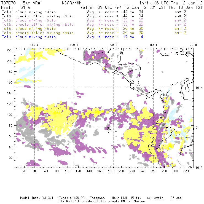Click the "Fcst: 21 h" forecast hour label
204x204 pixels.
pyautogui.click(x=15, y=7)
